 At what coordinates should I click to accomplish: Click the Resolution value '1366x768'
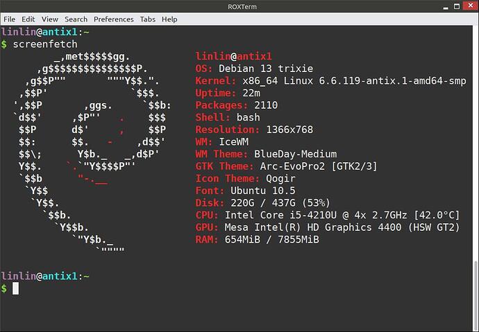point(289,130)
